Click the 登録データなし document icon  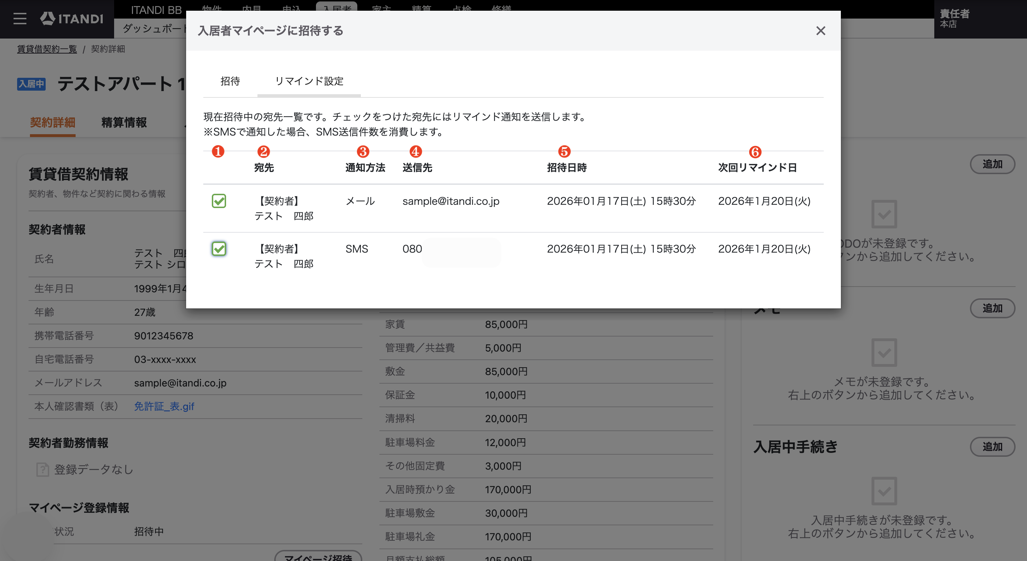pyautogui.click(x=43, y=470)
